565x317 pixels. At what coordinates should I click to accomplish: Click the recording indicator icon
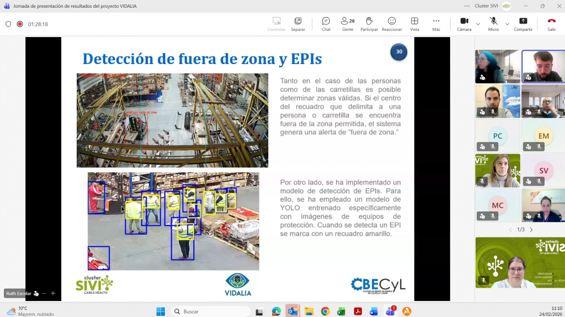coord(20,24)
